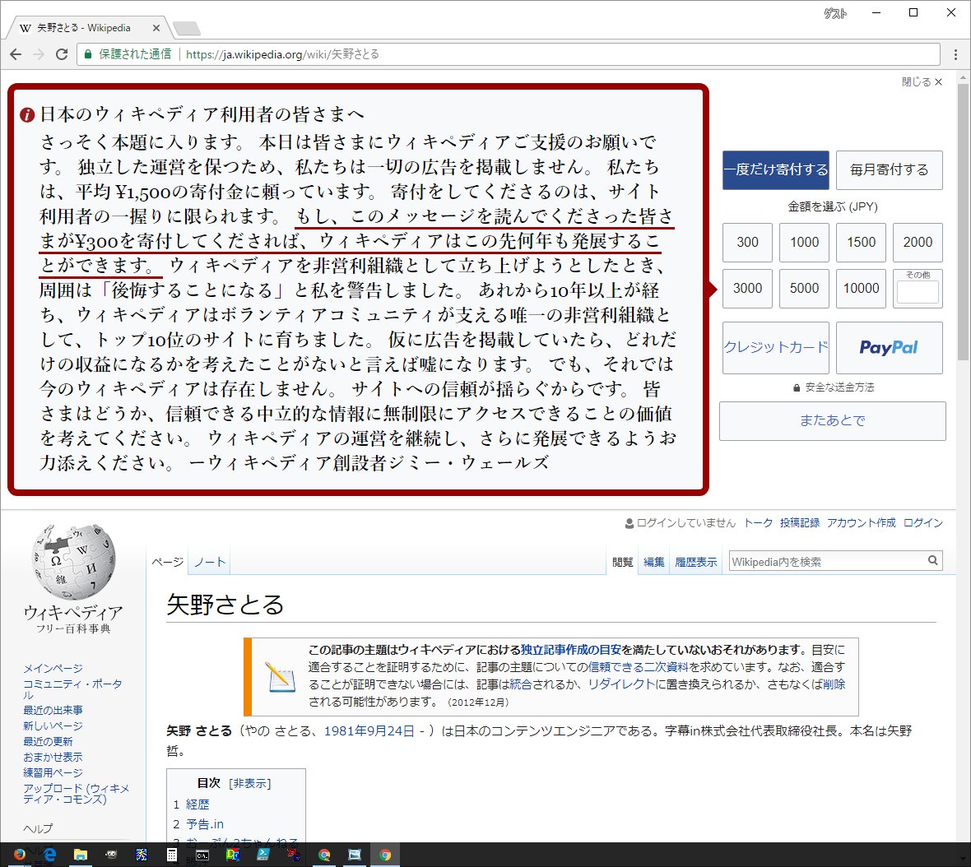Open File Explorer from the taskbar
This screenshot has height=867, width=971.
click(x=81, y=855)
